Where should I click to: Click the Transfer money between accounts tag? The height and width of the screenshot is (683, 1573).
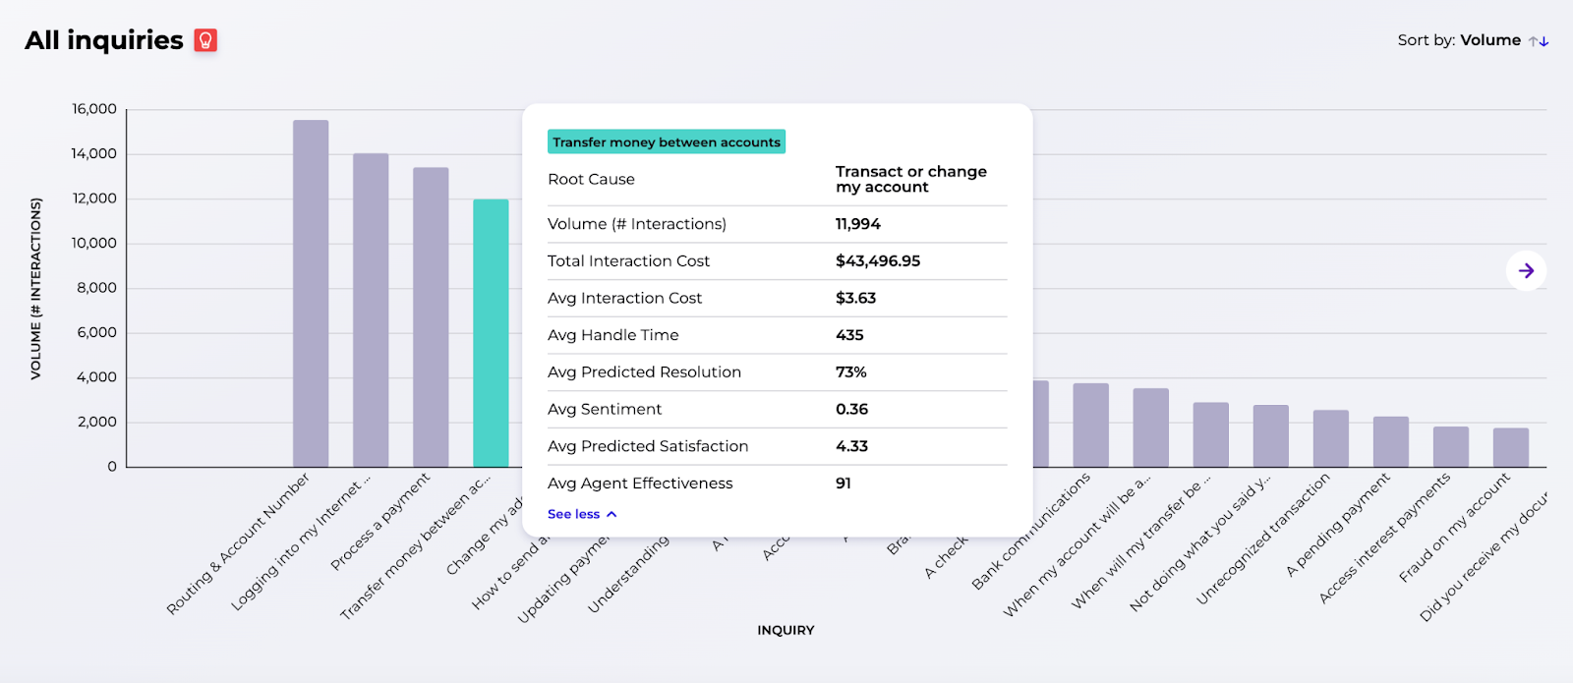pos(667,142)
